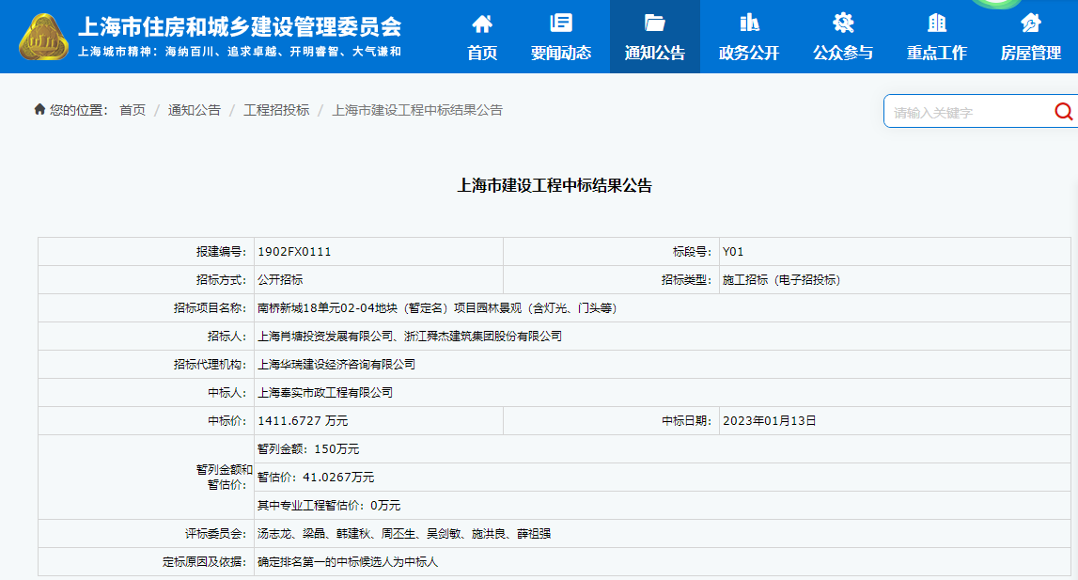The height and width of the screenshot is (580, 1078).
Task: Click the golden committee logo emblem
Action: point(44,38)
